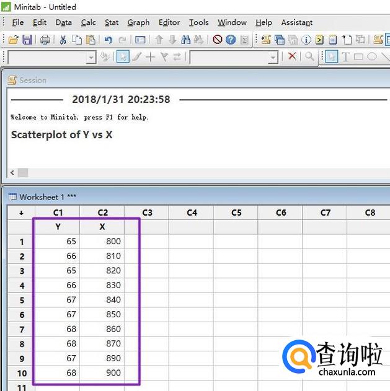Image resolution: width=390 pixels, height=391 pixels.
Task: Show Info with the circled i icon
Action: [306, 40]
